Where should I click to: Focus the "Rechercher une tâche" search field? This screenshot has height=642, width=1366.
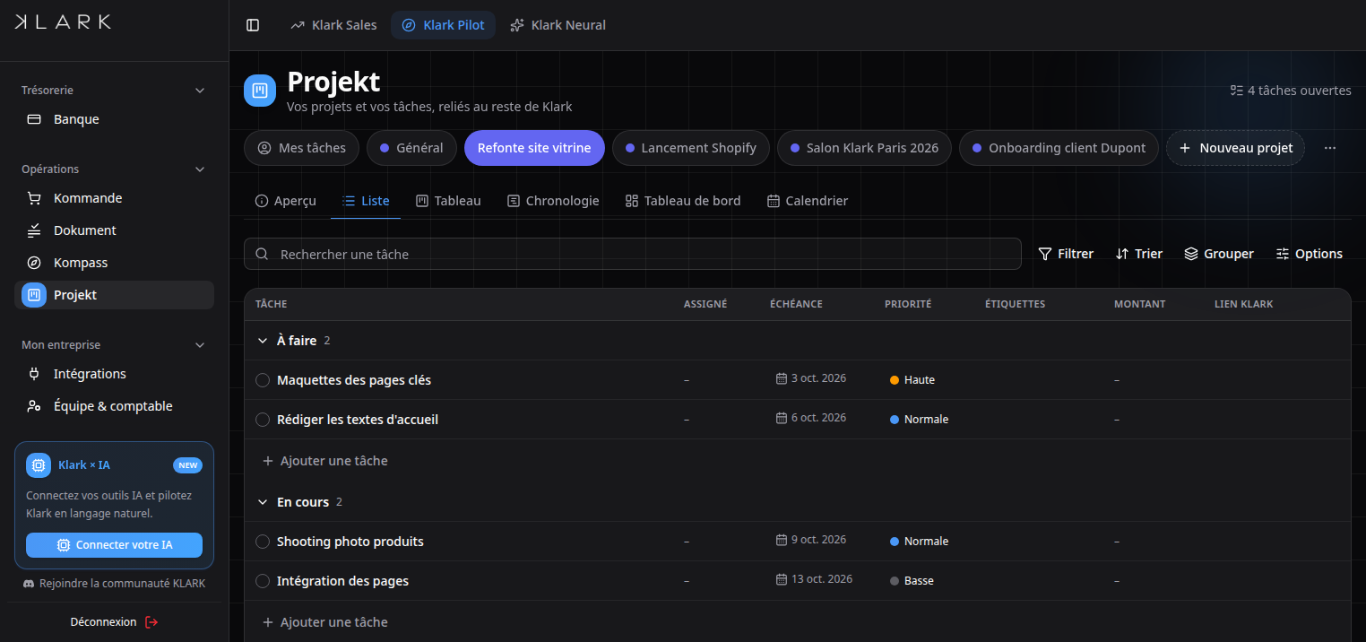(x=633, y=254)
